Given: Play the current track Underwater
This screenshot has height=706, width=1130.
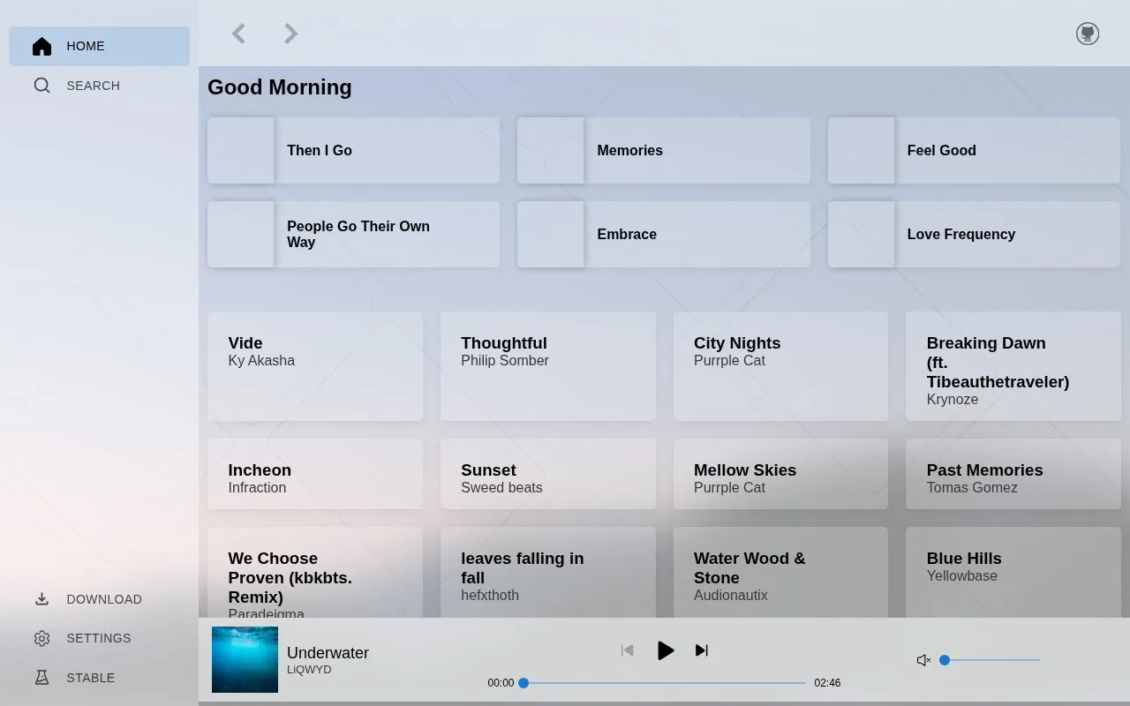Looking at the screenshot, I should pos(666,650).
